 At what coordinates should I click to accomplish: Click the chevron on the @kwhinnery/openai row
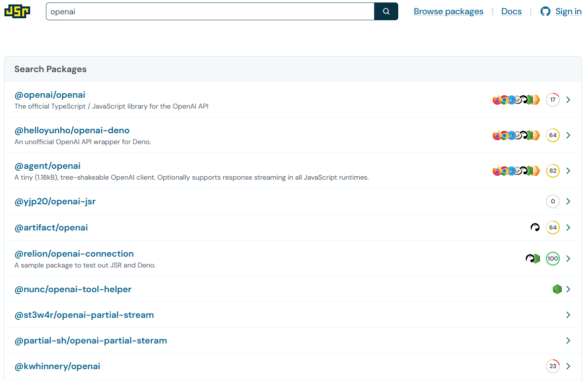point(568,366)
